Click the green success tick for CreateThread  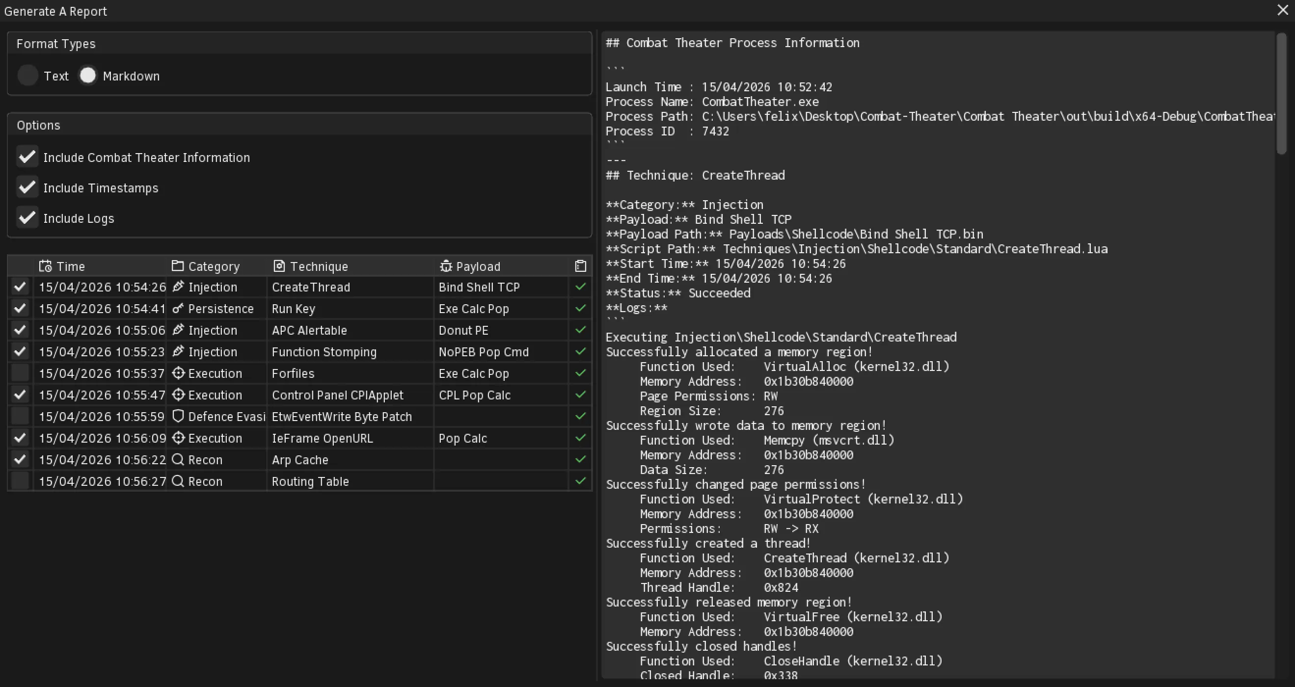581,287
